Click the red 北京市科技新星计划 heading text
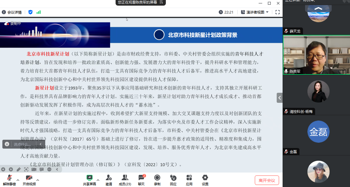Screen dimensions: 350x187 coord(48,54)
